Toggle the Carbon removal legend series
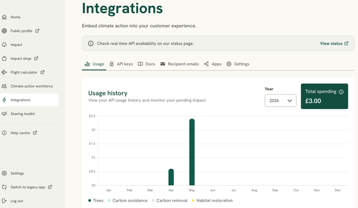358x208 pixels. (x=169, y=201)
